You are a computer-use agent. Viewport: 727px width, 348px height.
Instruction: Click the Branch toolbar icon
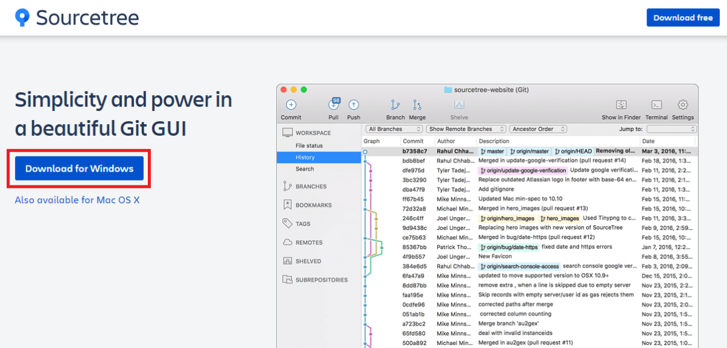coord(396,105)
